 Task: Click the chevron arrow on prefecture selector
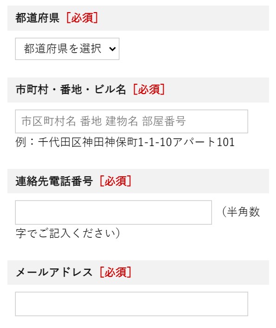click(112, 49)
